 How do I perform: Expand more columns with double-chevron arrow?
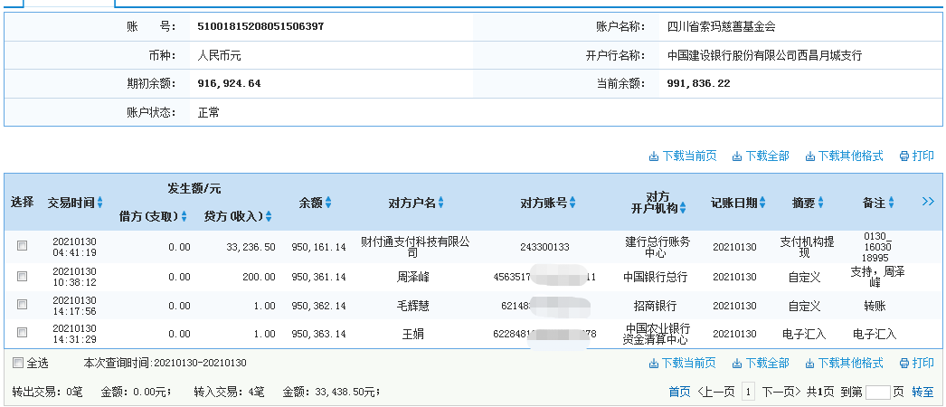[928, 202]
